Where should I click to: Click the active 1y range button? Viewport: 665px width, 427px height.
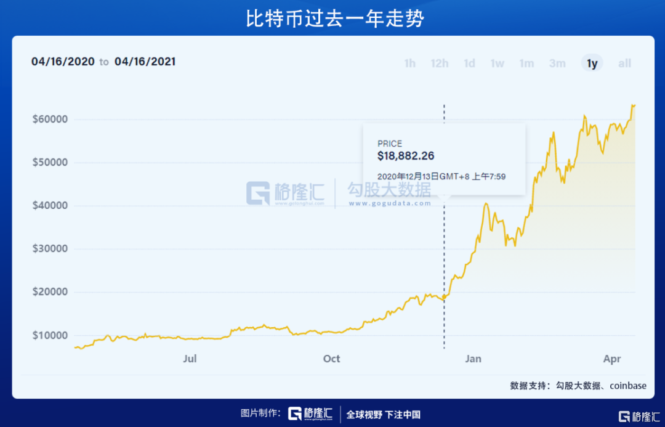point(592,63)
